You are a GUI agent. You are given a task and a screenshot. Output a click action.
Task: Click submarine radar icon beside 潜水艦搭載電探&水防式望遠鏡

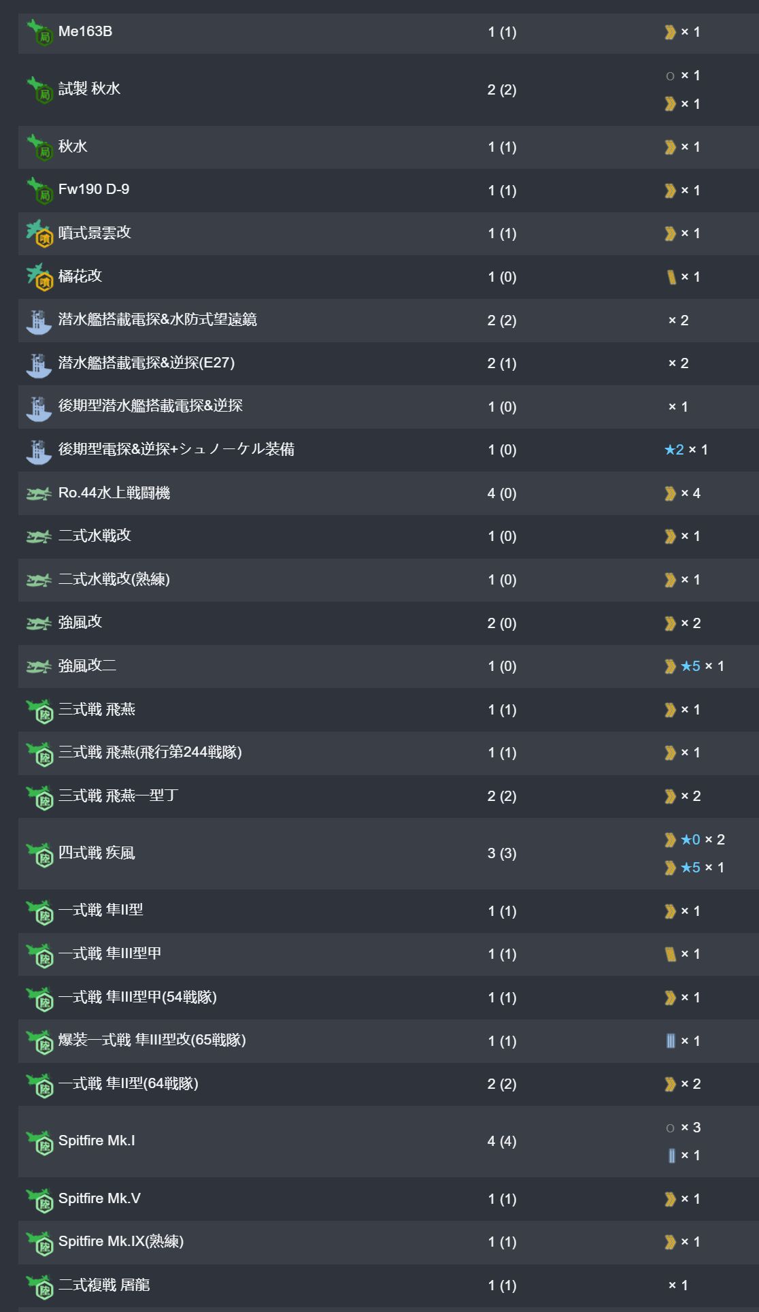click(39, 321)
